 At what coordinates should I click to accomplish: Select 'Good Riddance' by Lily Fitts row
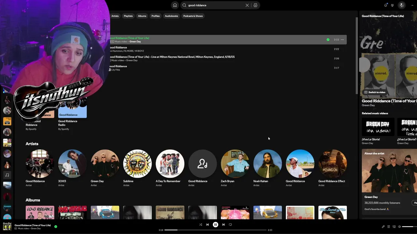coord(227,68)
